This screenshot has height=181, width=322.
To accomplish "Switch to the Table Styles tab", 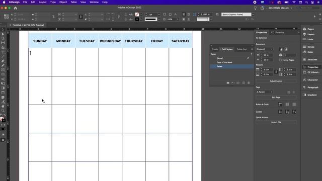I will pyautogui.click(x=242, y=49).
